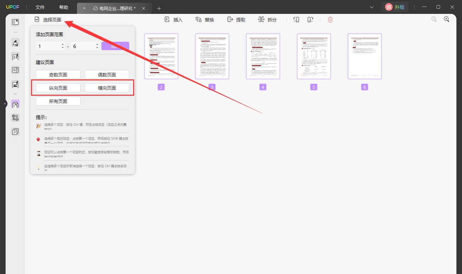462x274 pixels.
Task: Open the Crop Pages sidebar icon
Action: 15,118
